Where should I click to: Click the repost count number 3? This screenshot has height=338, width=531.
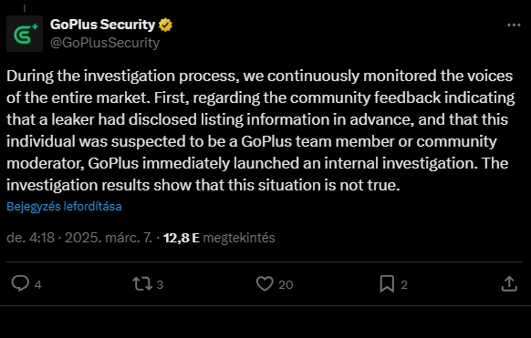click(x=160, y=285)
